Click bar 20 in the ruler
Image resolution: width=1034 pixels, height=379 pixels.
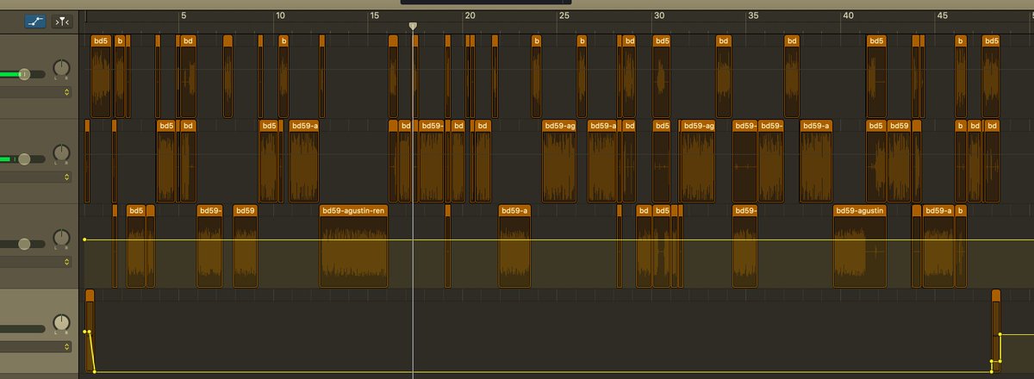click(470, 16)
